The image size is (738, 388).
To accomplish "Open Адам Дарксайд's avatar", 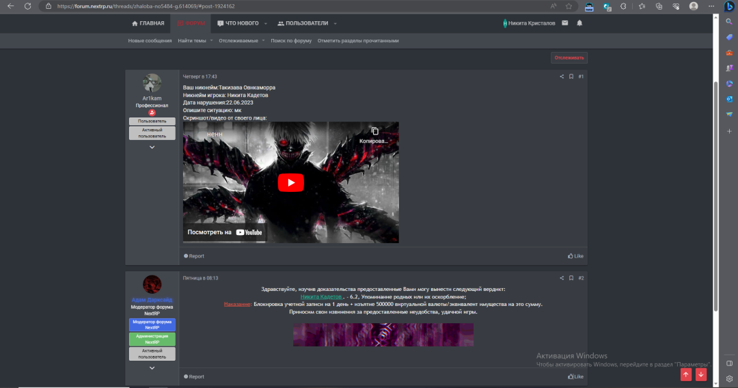I will pos(152,285).
